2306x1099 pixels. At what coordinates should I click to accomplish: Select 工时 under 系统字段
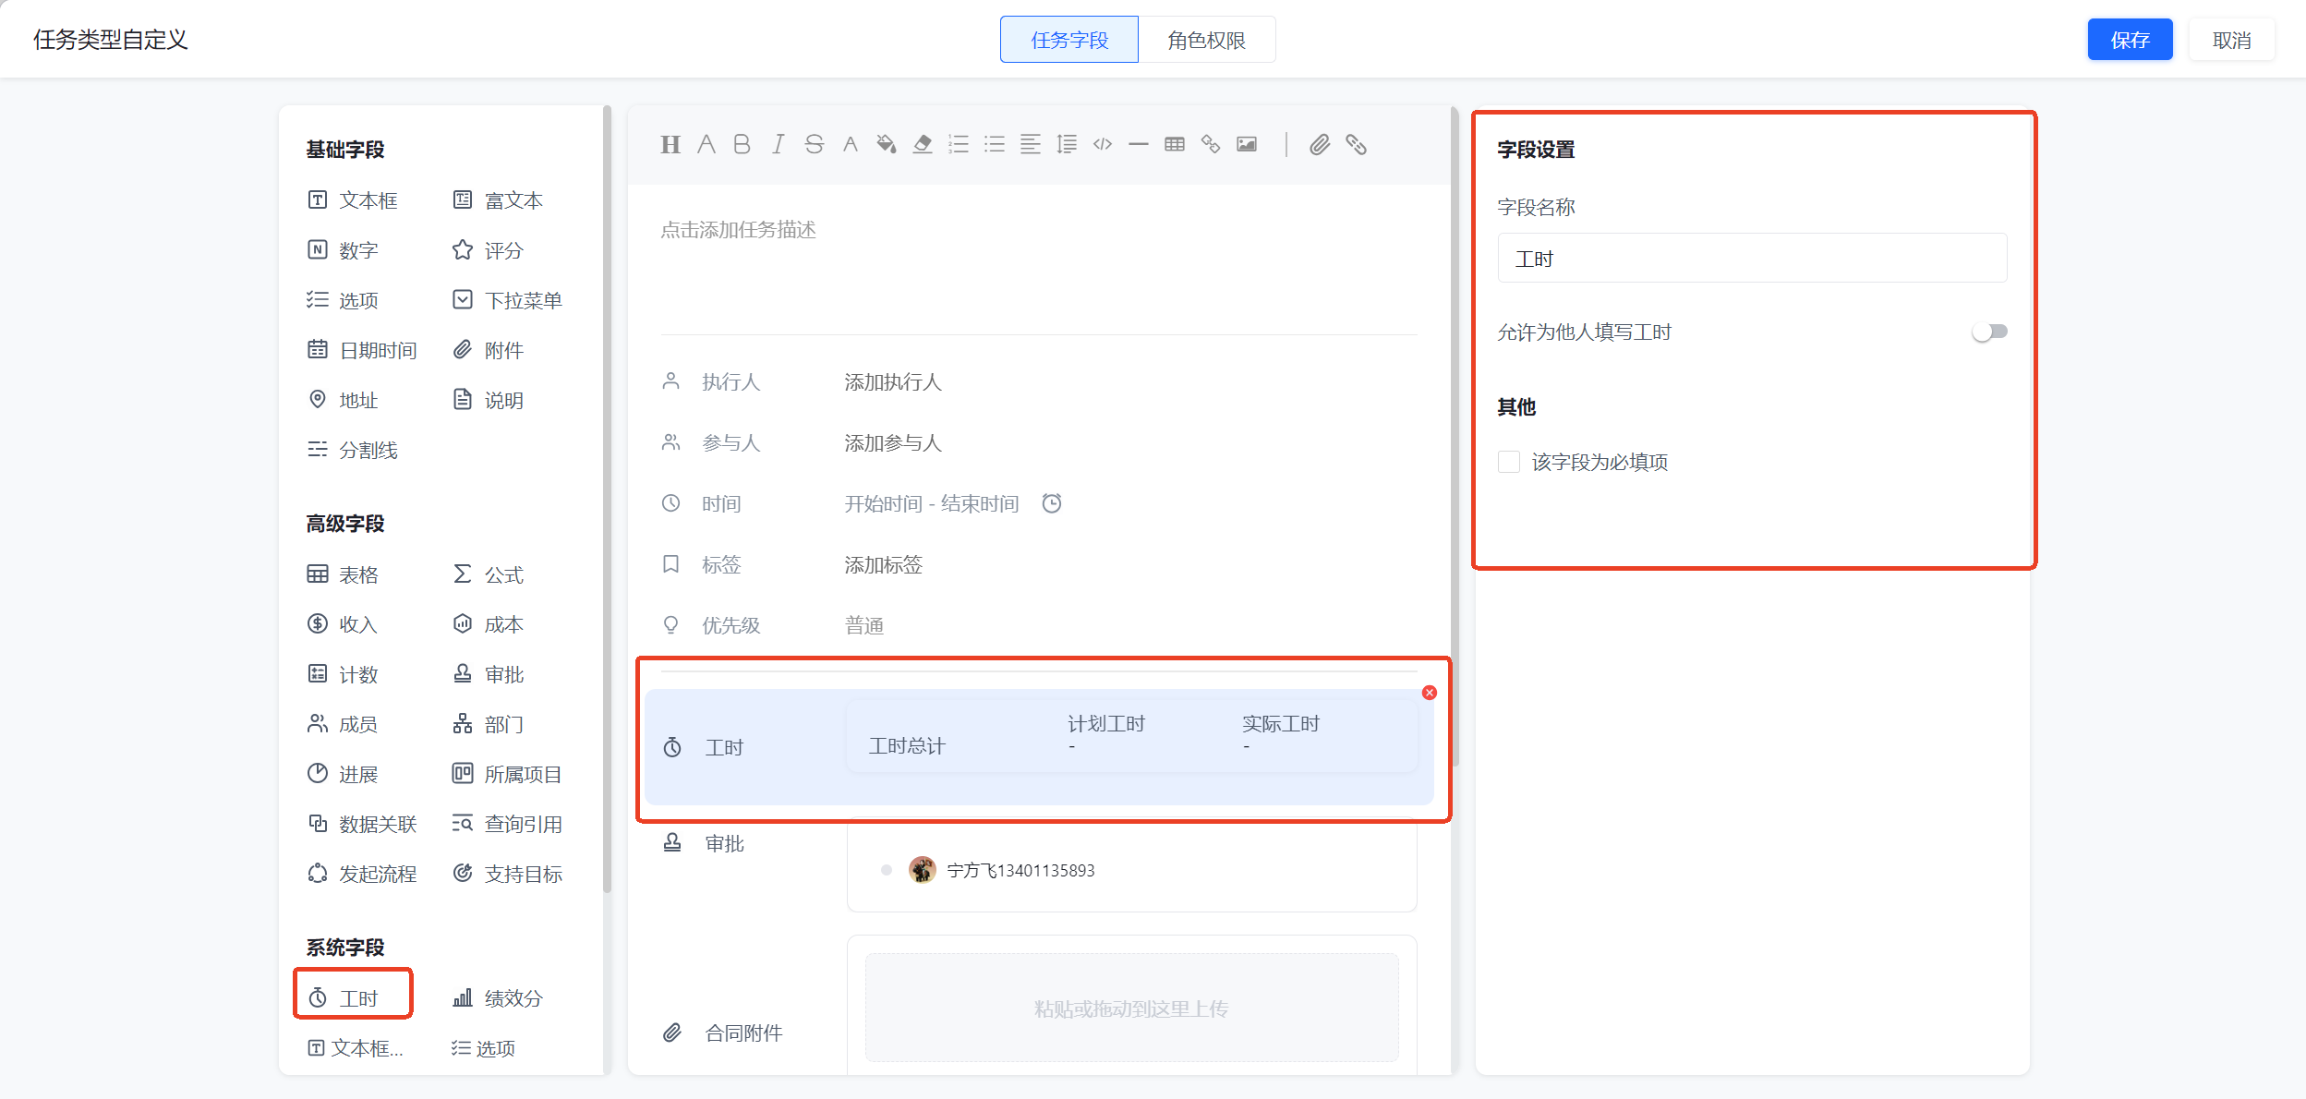pyautogui.click(x=344, y=997)
